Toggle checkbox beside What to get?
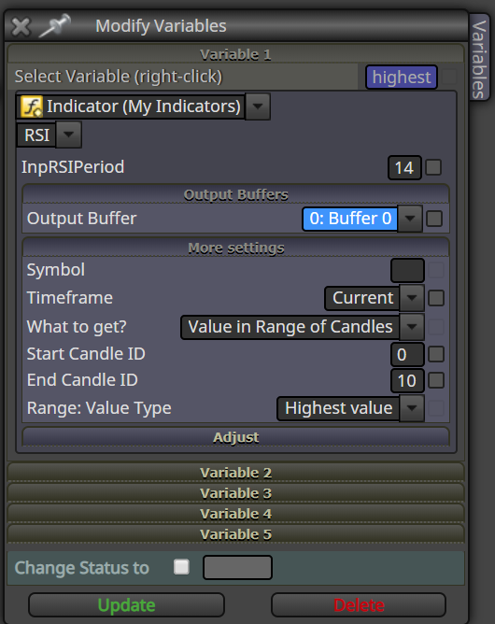 (x=436, y=327)
